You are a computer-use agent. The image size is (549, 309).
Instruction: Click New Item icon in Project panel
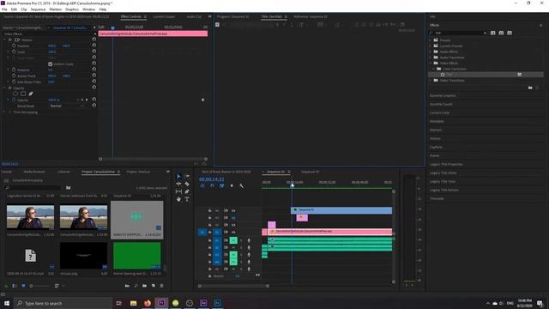(x=154, y=286)
